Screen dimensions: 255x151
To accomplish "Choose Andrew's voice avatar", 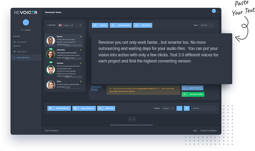I will (51, 70).
